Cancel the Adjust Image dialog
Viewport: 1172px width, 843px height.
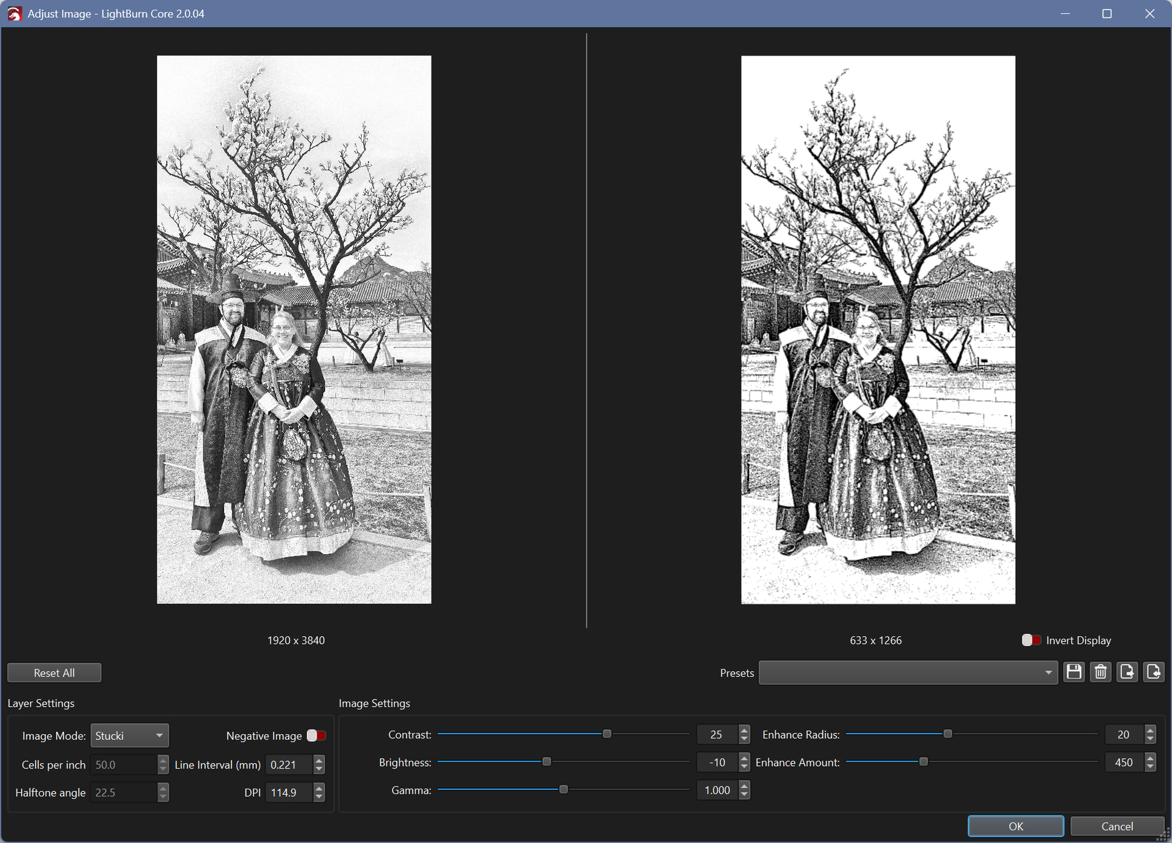point(1116,826)
